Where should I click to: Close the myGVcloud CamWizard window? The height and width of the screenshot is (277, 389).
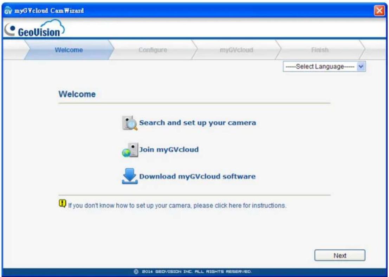click(379, 11)
